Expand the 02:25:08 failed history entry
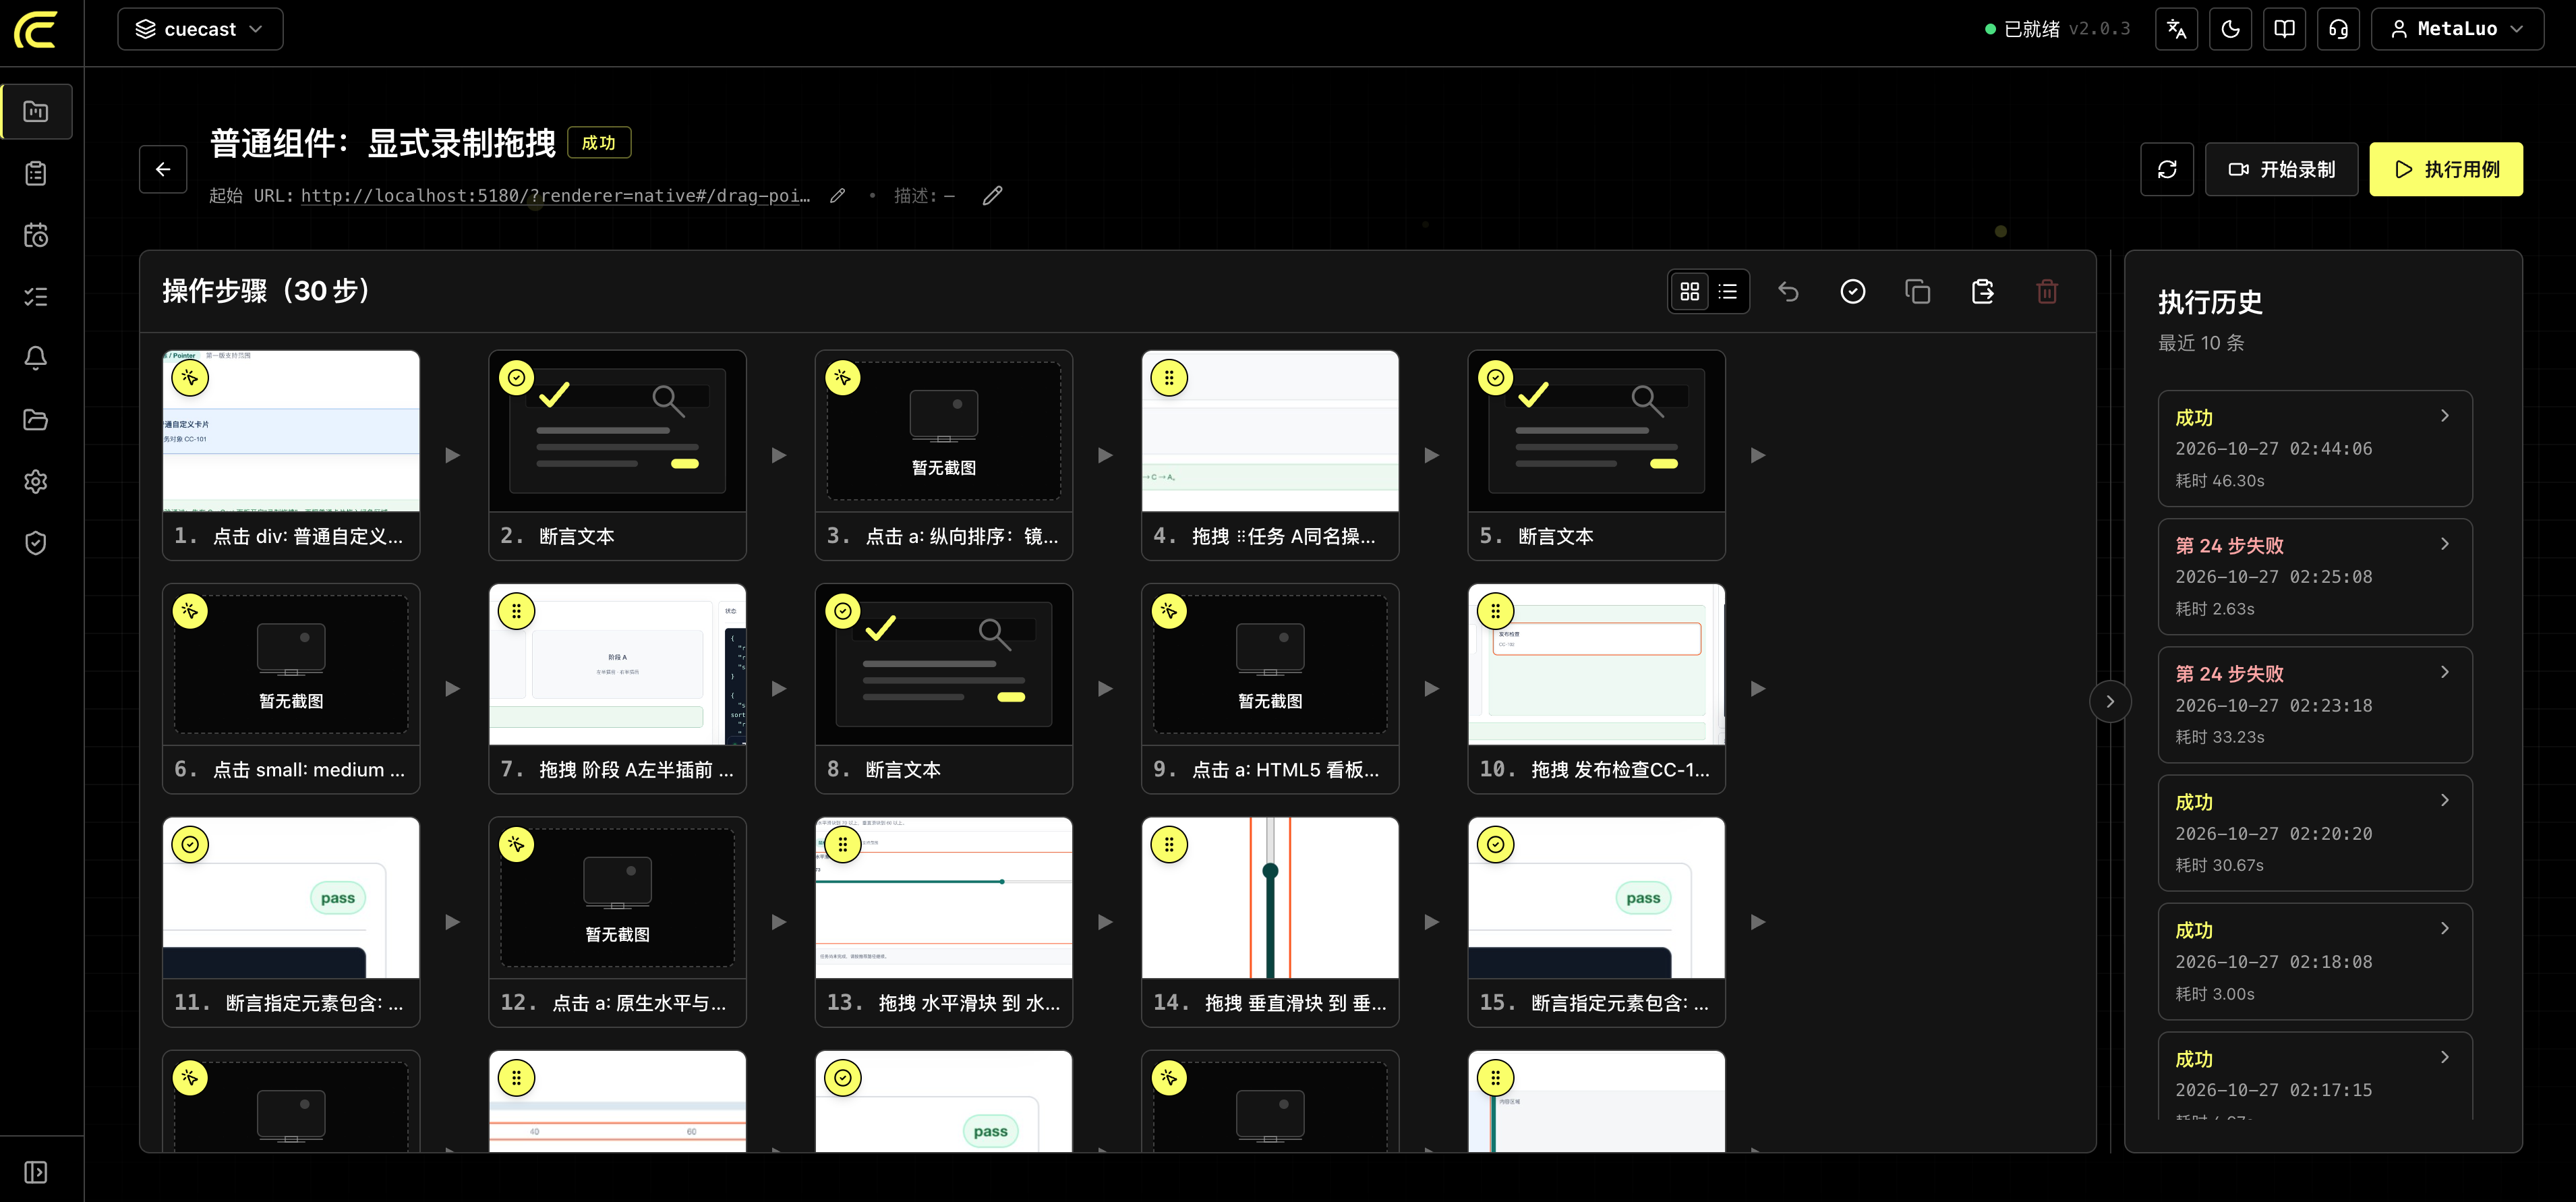The width and height of the screenshot is (2576, 1202). [2315, 577]
